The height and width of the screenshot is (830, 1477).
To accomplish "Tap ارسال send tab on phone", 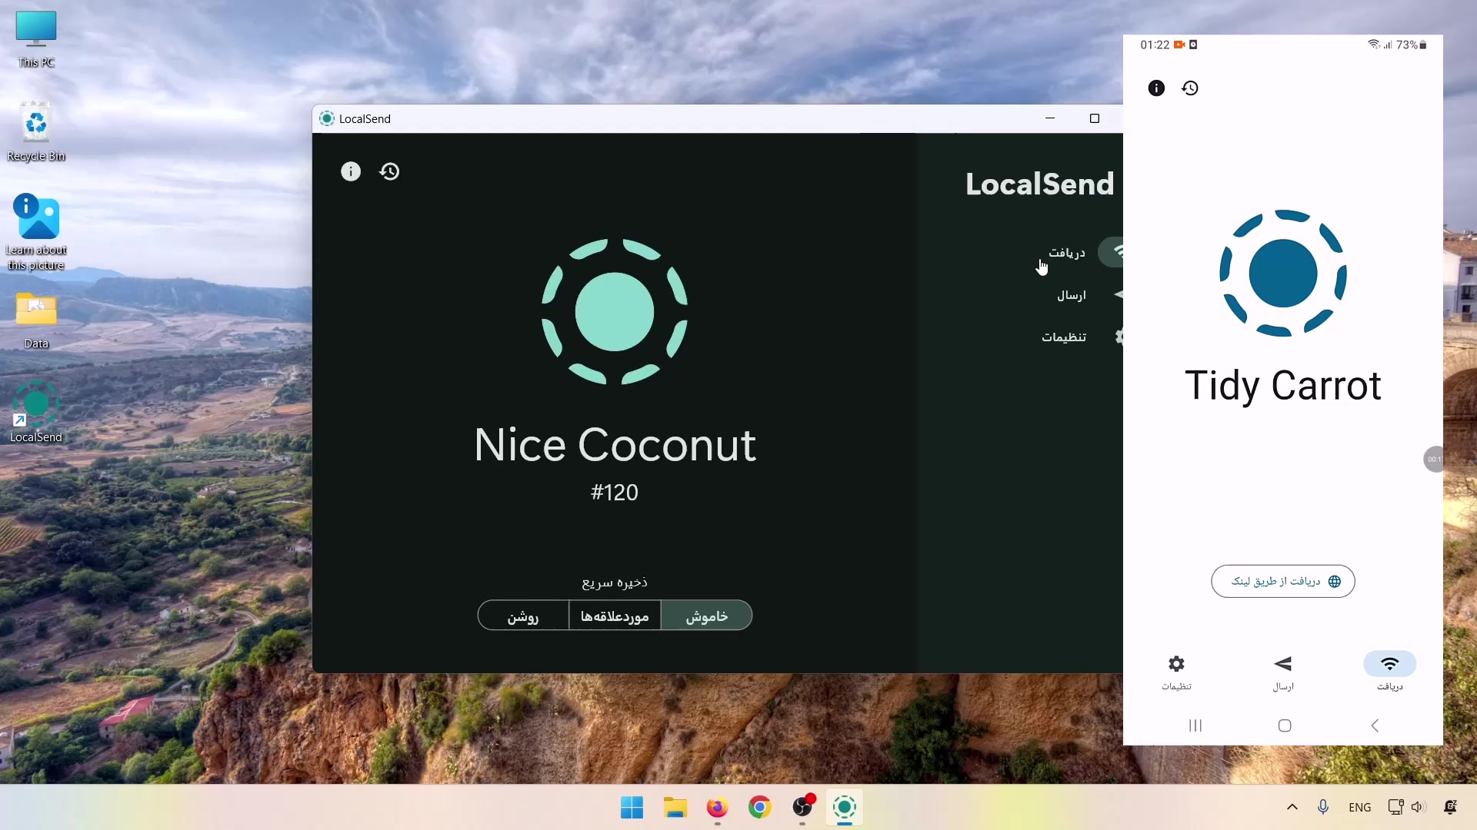I will [1283, 672].
